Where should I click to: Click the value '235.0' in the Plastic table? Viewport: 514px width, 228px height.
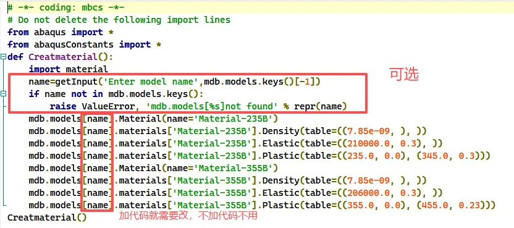[361, 156]
